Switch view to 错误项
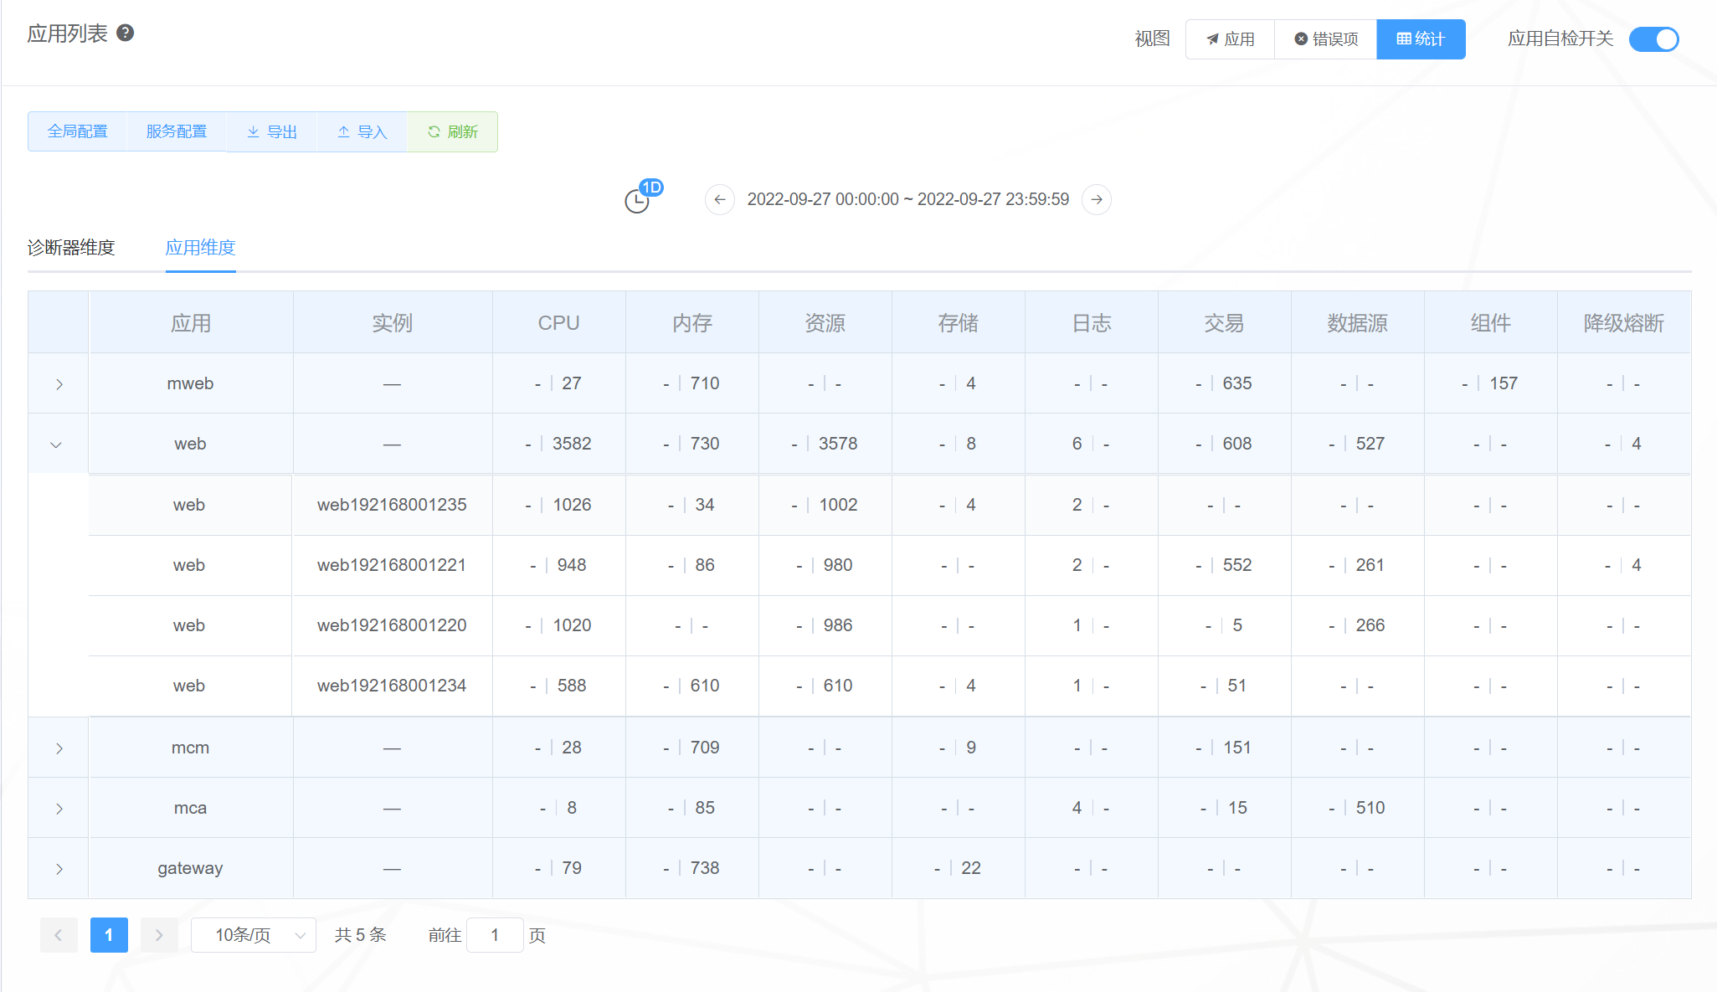The image size is (1717, 992). pos(1325,39)
